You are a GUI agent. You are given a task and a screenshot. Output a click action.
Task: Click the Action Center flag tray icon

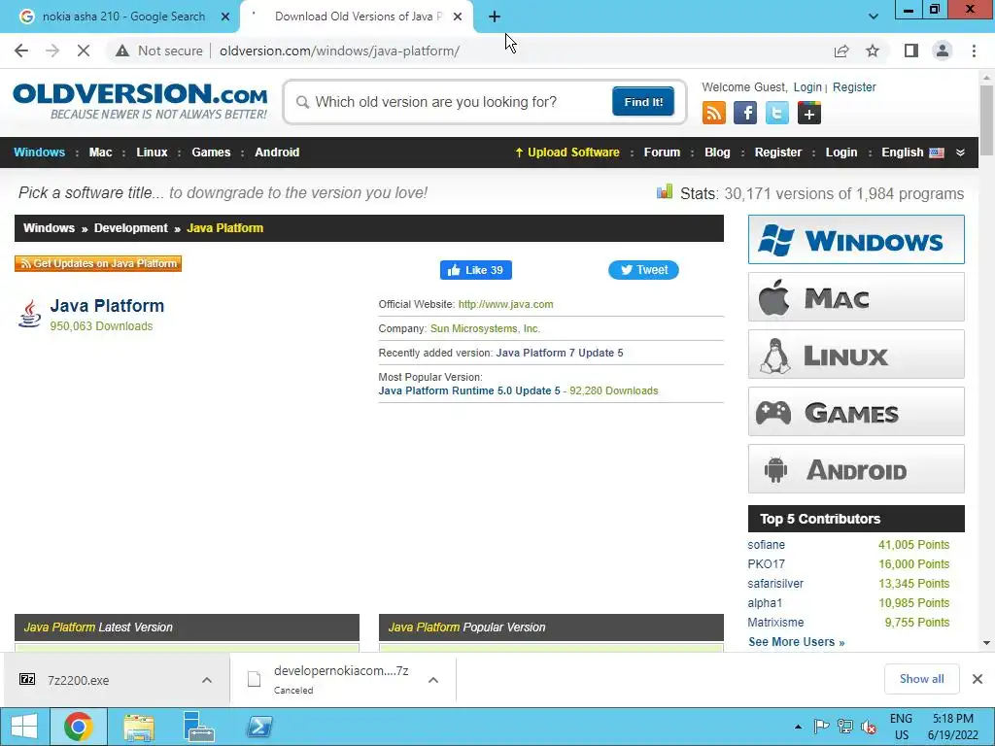(x=821, y=727)
